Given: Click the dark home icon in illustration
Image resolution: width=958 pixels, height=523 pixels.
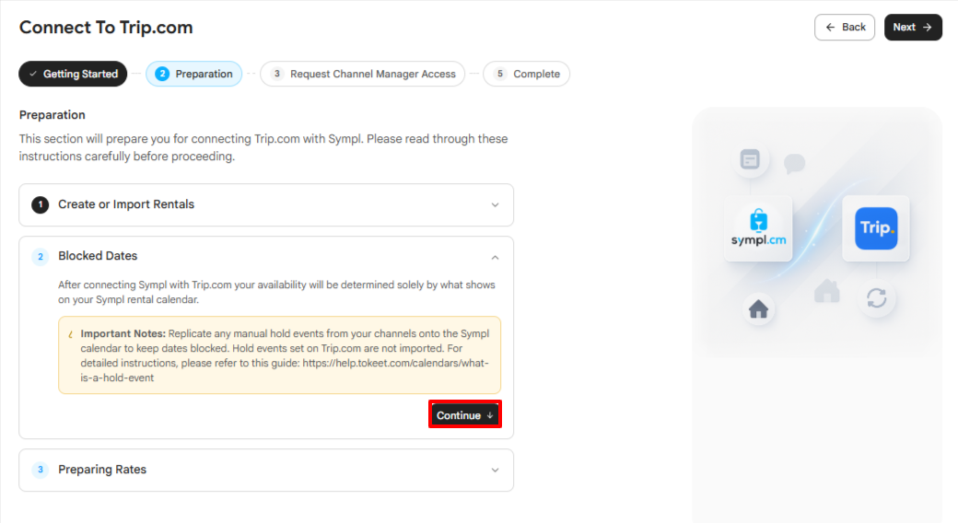Looking at the screenshot, I should [758, 309].
